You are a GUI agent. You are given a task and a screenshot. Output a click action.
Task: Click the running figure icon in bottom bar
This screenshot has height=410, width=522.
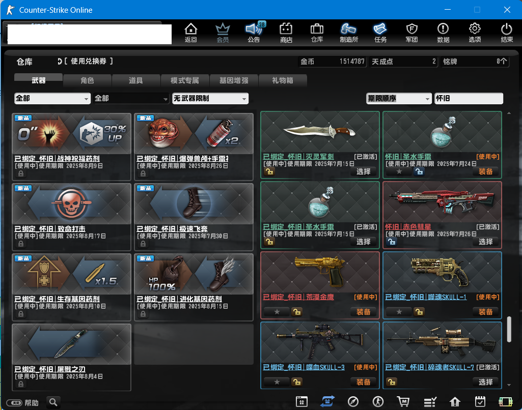(x=378, y=402)
